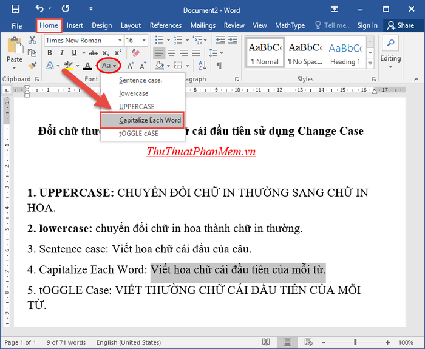Click the Borders icon
The image size is (425, 349).
pos(178,66)
